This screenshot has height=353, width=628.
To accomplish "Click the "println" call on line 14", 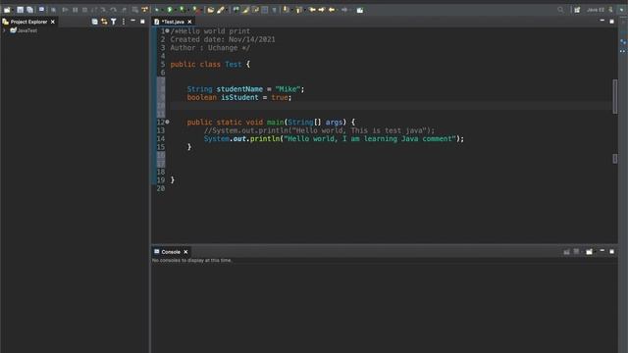I will click(264, 138).
